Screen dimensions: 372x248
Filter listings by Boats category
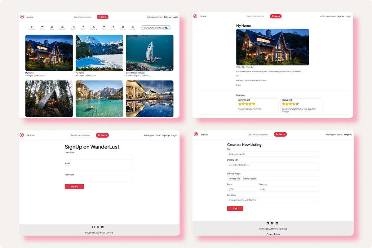tap(133, 27)
